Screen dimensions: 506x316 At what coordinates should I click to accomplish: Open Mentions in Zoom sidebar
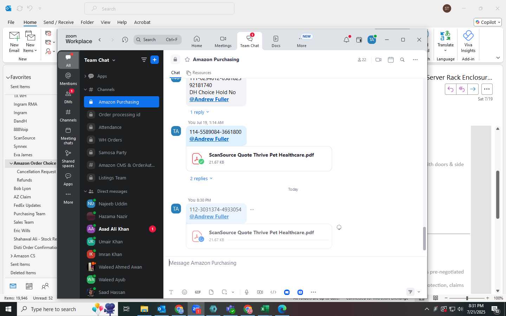tap(68, 79)
